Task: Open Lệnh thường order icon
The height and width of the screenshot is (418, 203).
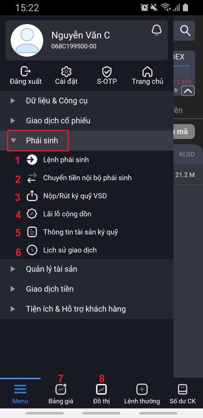Action: 142,389
